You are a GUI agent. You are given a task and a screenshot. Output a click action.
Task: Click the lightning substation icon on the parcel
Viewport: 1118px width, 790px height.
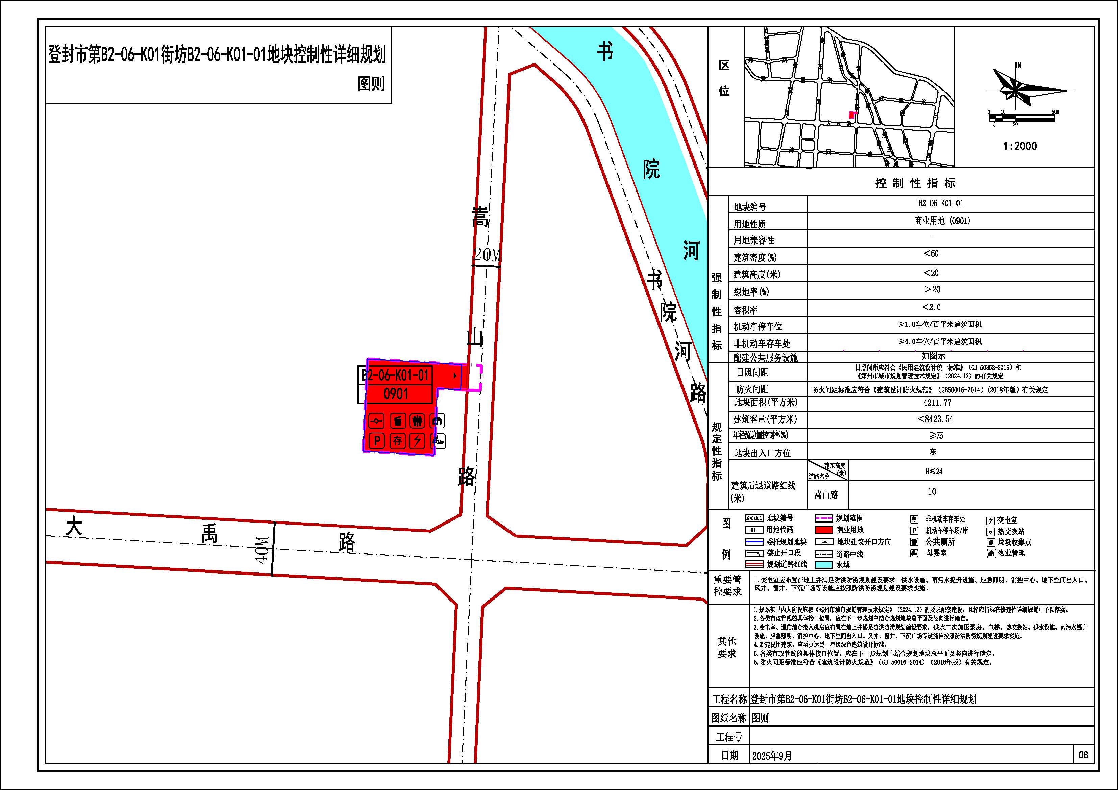417,441
